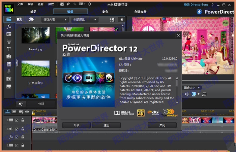Click the copyright text scrollbar thumb
236x152 pixels.
click(x=177, y=83)
